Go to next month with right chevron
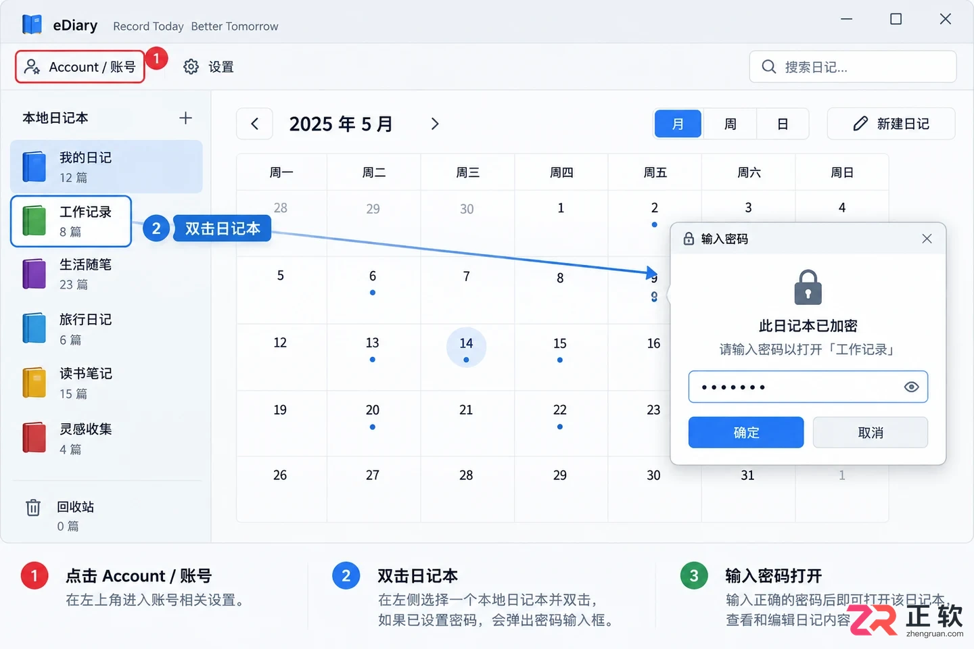The height and width of the screenshot is (649, 974). pyautogui.click(x=435, y=124)
